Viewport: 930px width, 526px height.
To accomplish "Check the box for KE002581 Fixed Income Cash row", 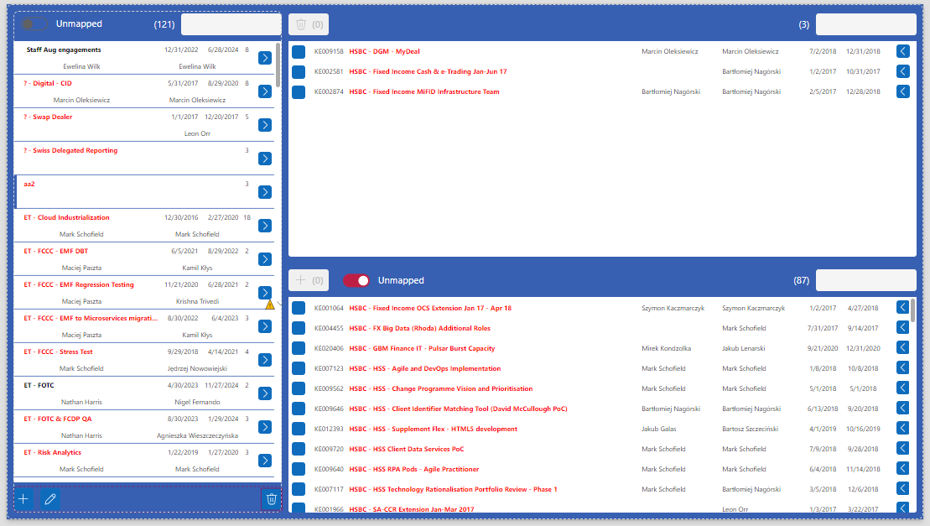I will (x=299, y=72).
